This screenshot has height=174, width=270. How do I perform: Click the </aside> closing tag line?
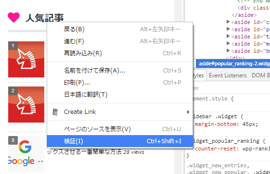point(244,15)
